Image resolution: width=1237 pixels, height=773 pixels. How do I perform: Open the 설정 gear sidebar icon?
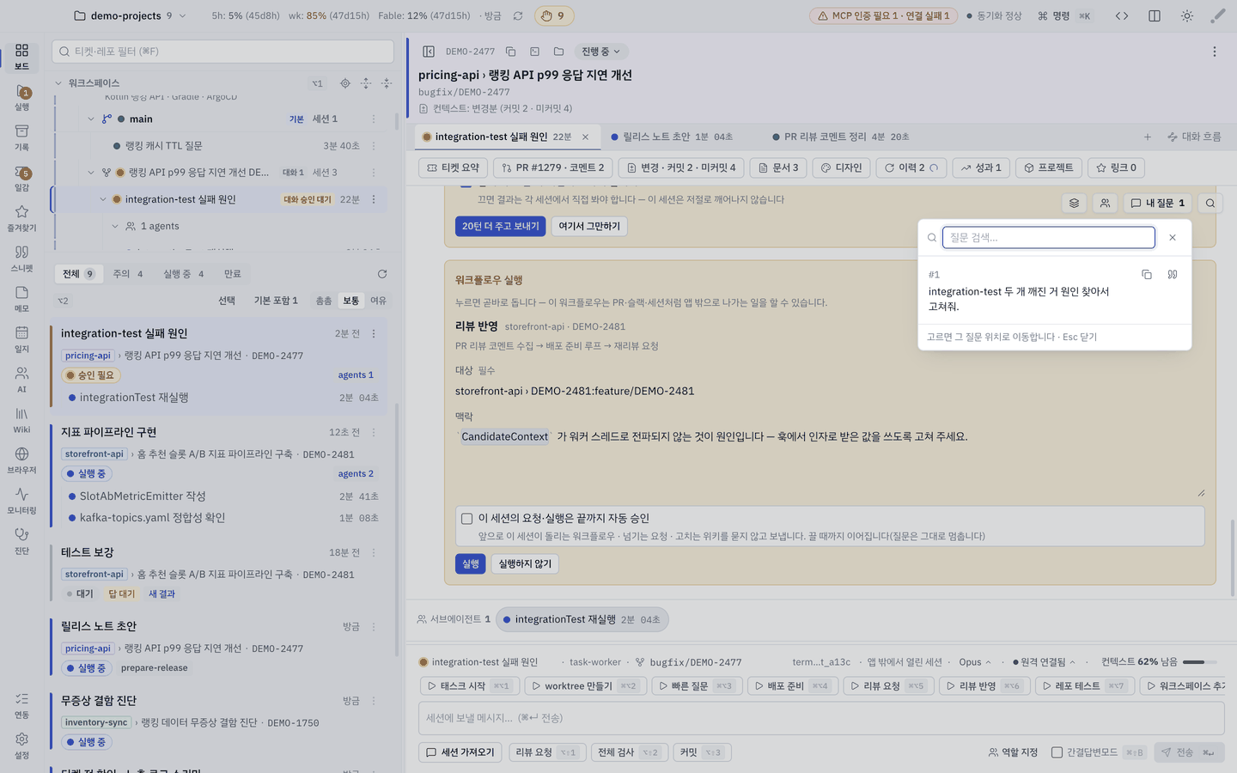coord(21,746)
